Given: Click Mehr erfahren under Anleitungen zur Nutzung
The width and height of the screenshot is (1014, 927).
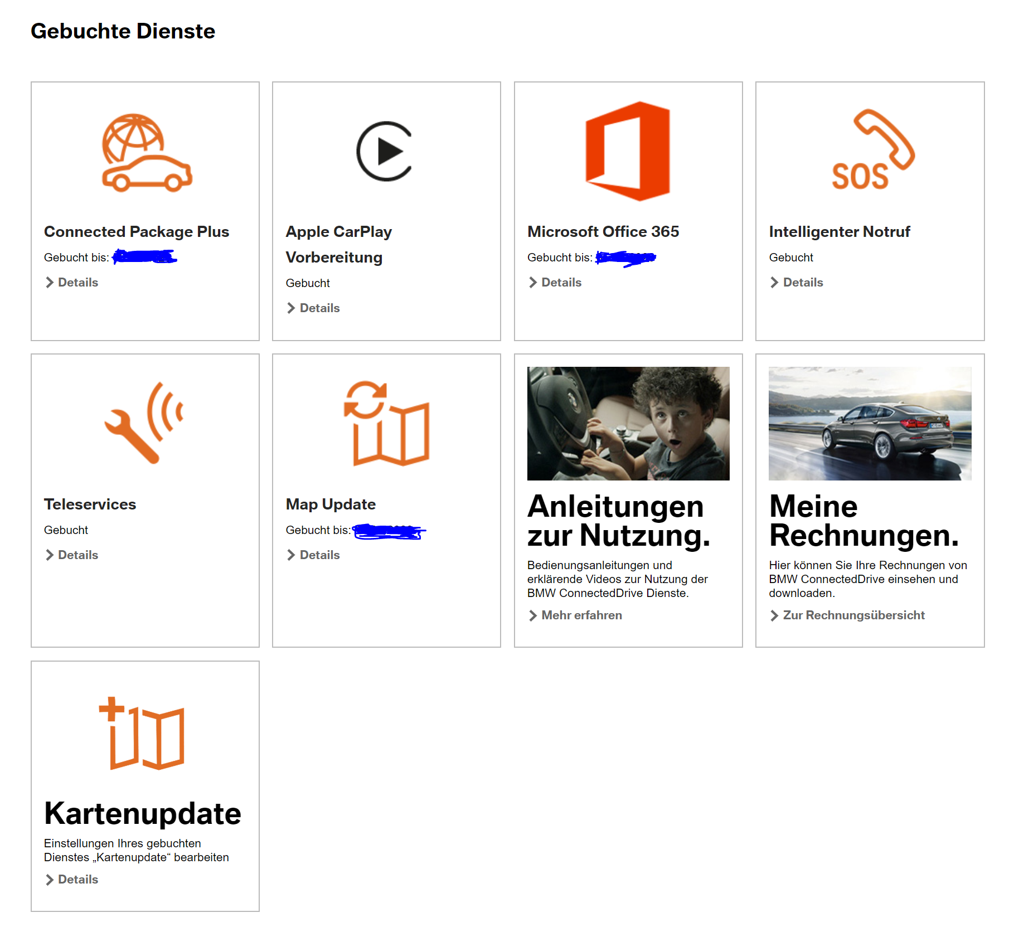Looking at the screenshot, I should 581,615.
